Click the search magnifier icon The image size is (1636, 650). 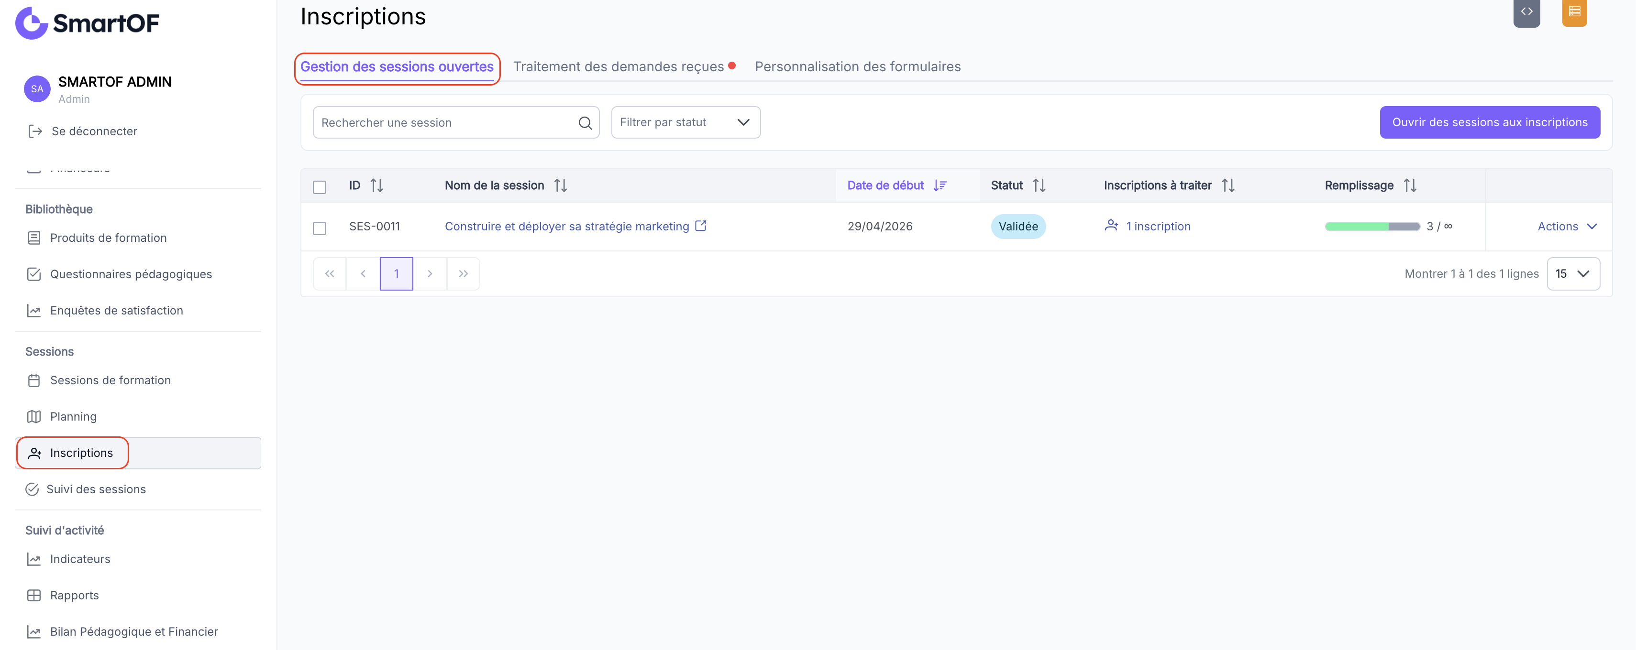[585, 122]
